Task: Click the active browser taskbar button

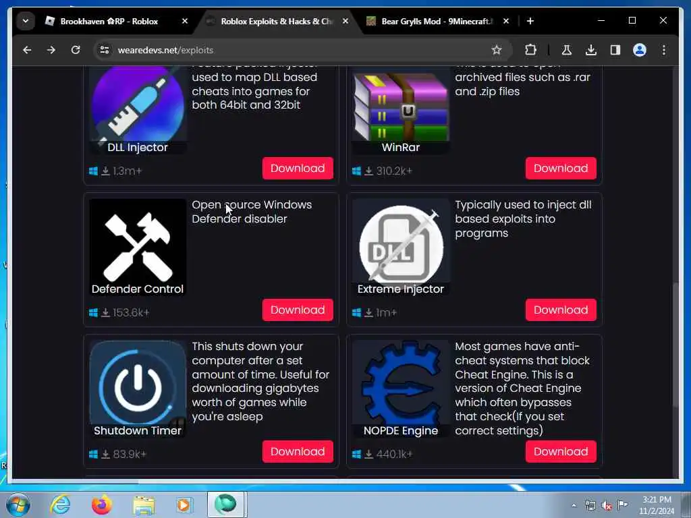Action: coord(225,505)
